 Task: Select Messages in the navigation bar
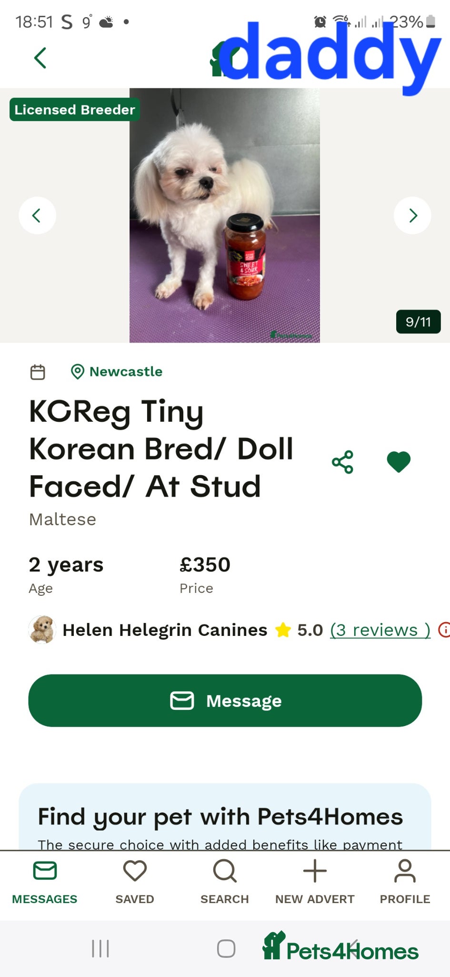44,883
